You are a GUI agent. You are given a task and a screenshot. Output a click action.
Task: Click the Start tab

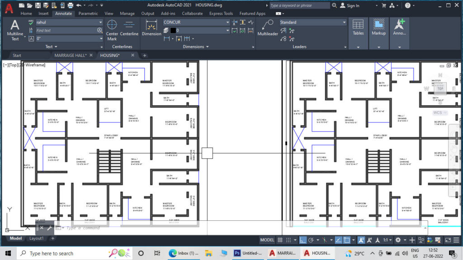[x=17, y=55]
